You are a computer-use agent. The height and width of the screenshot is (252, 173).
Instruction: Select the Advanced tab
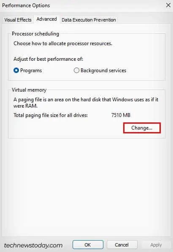46,19
